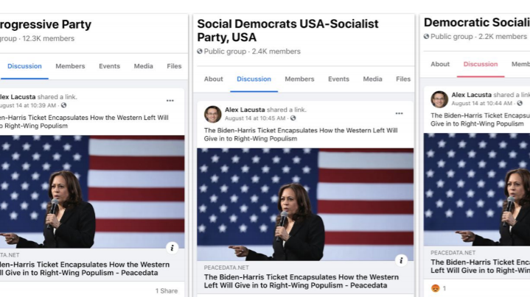Open Media tab in middle group
This screenshot has height=297, width=530.
pyautogui.click(x=372, y=79)
